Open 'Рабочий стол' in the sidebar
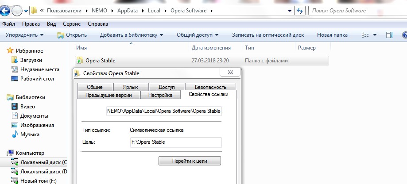Viewport: 407px width, 184px height. pyautogui.click(x=37, y=79)
